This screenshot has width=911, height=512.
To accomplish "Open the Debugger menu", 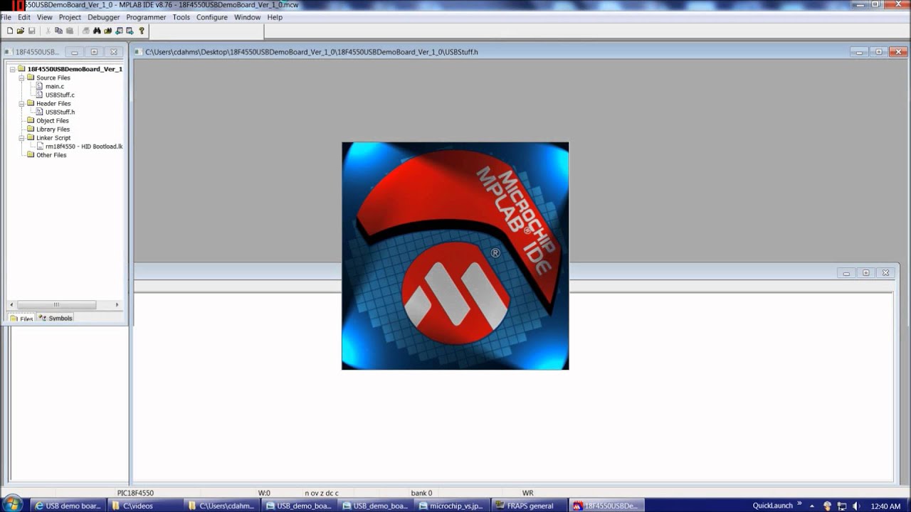I will (x=104, y=17).
